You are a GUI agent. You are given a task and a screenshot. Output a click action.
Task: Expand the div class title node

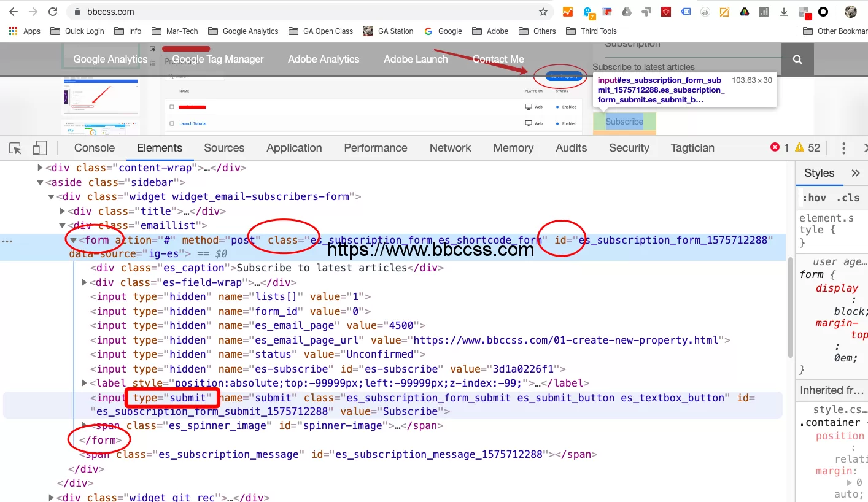[62, 212]
